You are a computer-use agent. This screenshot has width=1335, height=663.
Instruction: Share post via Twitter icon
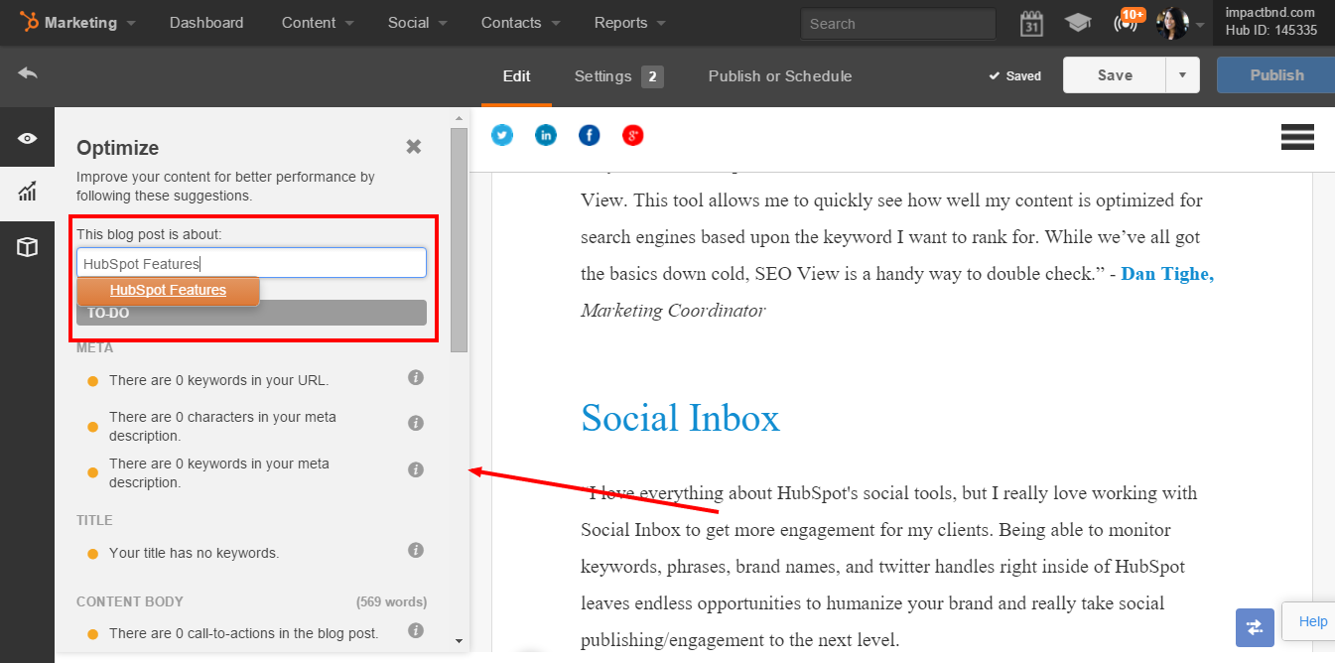coord(502,135)
